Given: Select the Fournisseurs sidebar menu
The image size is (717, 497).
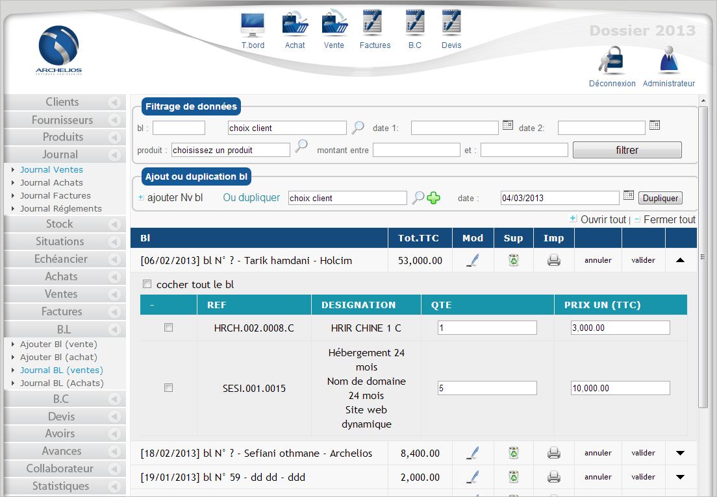Looking at the screenshot, I should click(62, 120).
